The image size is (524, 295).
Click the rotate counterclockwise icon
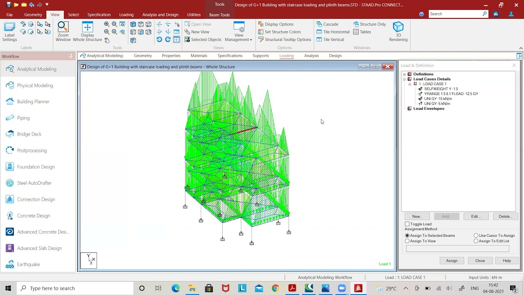159,39
